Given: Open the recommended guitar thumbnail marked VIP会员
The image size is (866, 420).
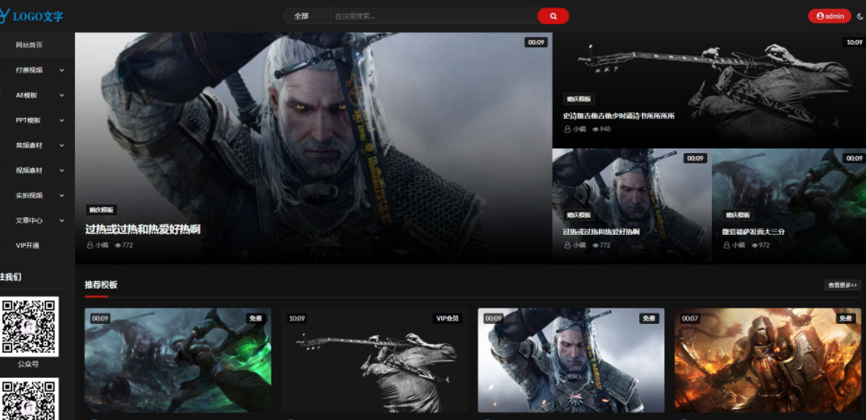Looking at the screenshot, I should click(375, 360).
